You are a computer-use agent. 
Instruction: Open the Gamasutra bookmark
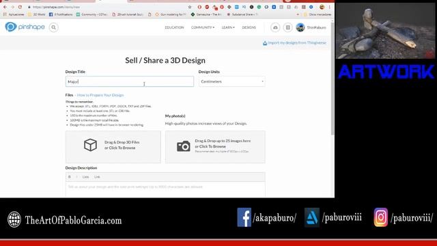pos(206,14)
